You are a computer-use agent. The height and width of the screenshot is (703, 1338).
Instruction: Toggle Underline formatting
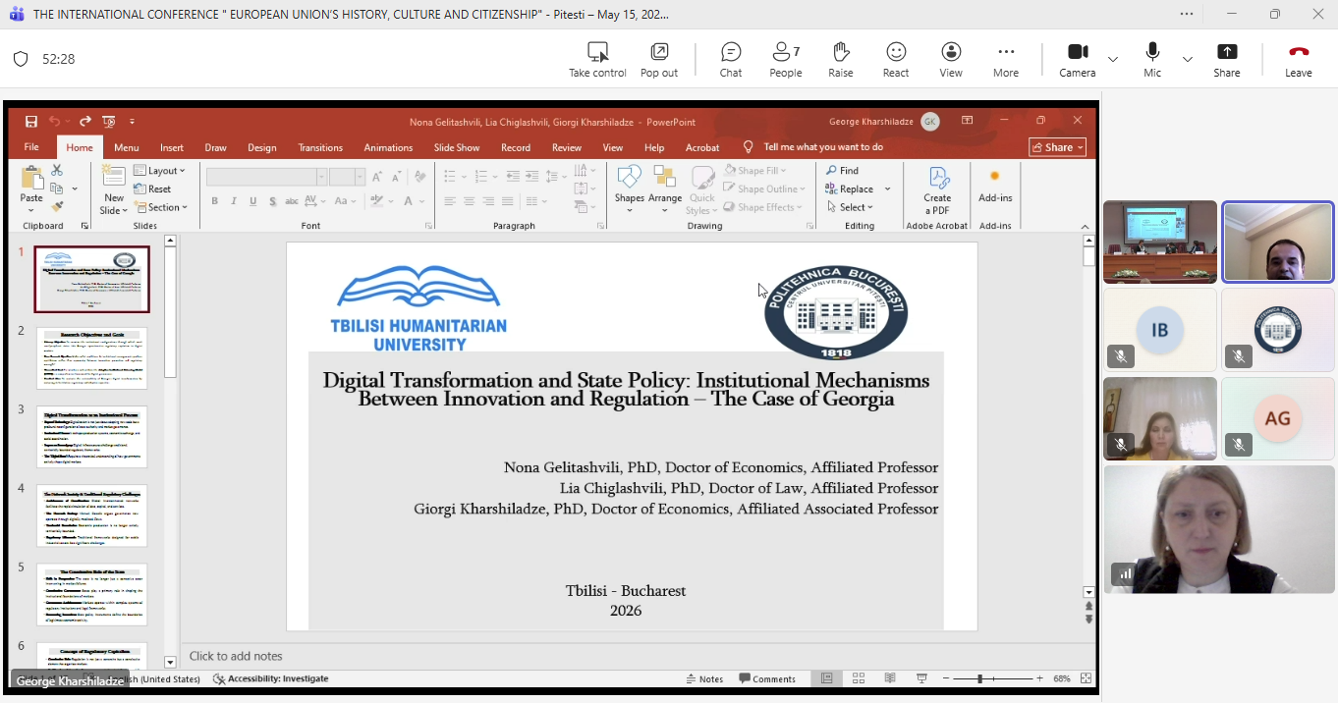pos(253,201)
